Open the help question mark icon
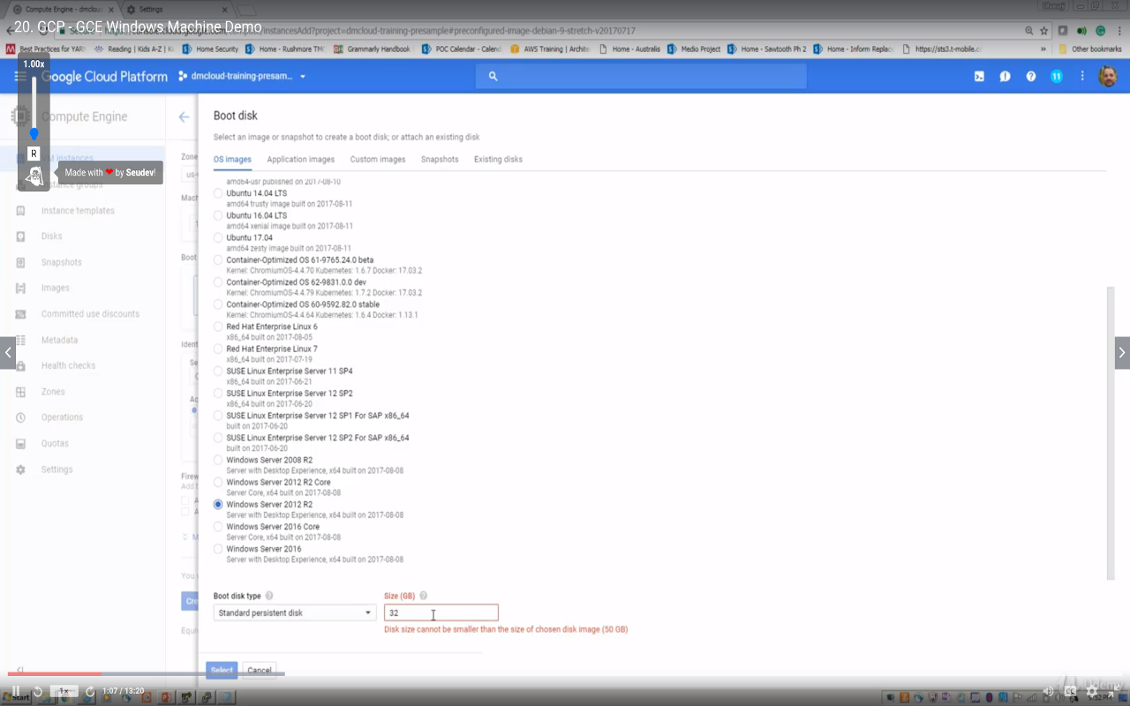This screenshot has height=706, width=1130. (1030, 77)
